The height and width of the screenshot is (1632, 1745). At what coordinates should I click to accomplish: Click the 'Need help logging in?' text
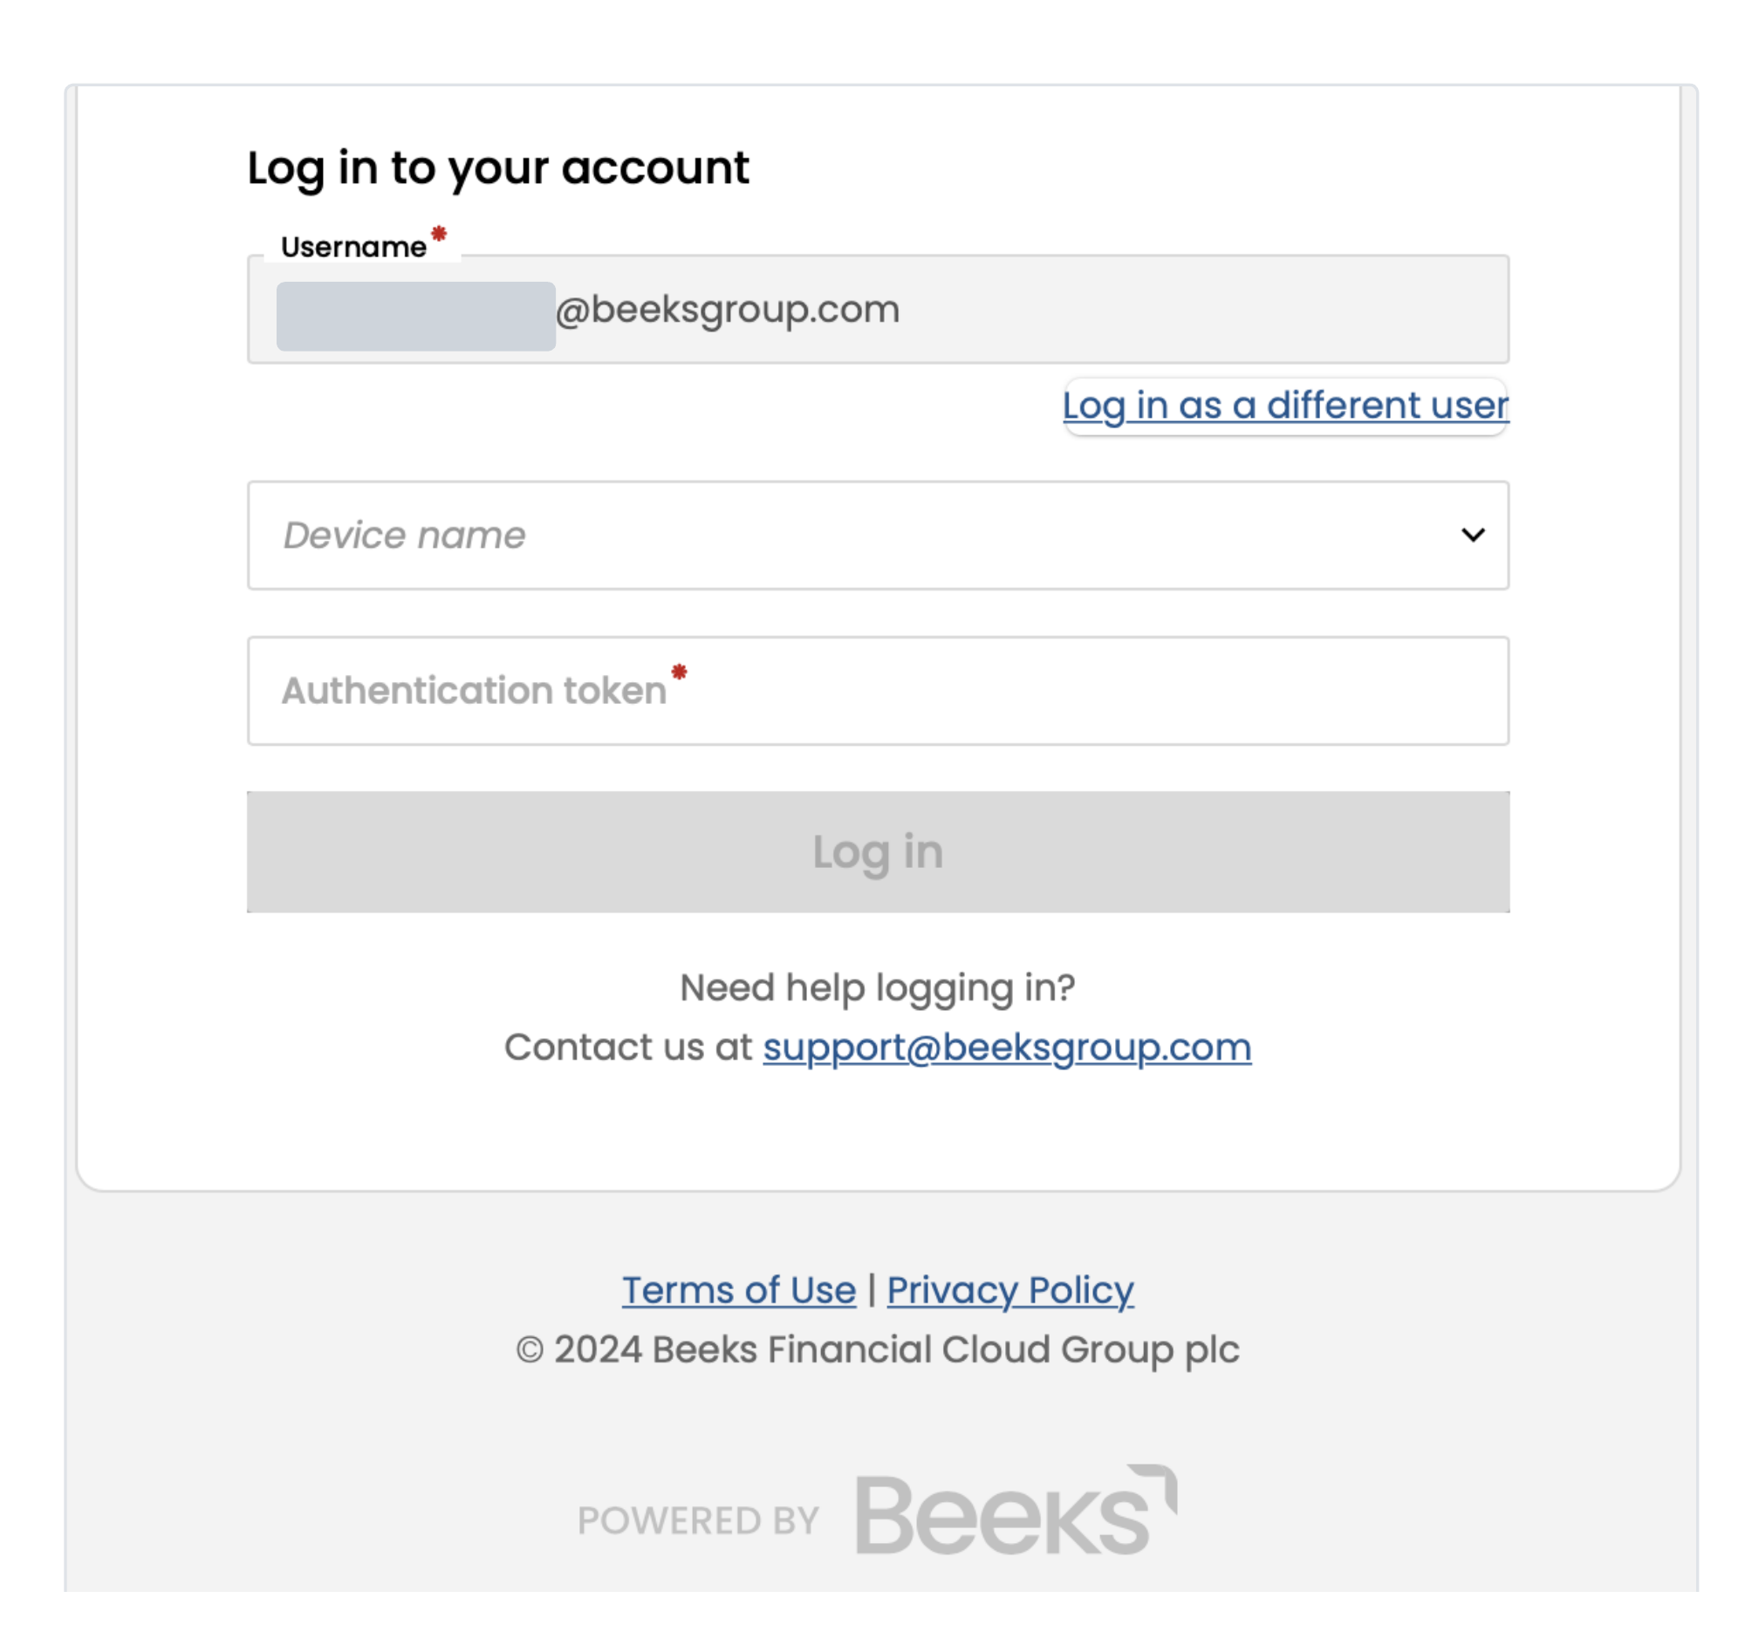tap(878, 988)
